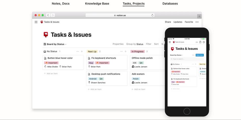Add a card with No Status plus
Screen dimensions: 241x120
(82, 51)
